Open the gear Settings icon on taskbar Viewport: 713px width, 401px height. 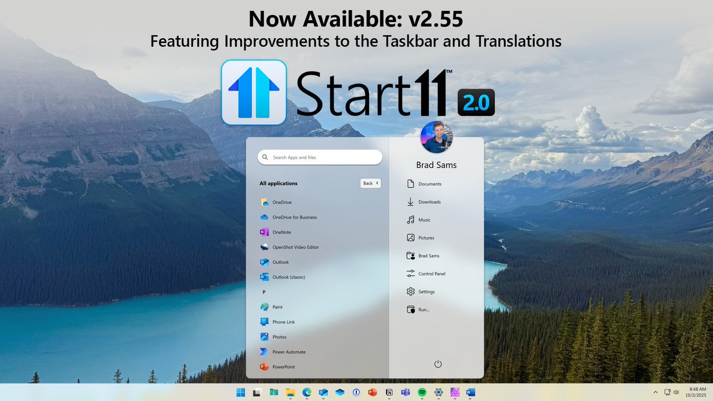[x=438, y=392]
